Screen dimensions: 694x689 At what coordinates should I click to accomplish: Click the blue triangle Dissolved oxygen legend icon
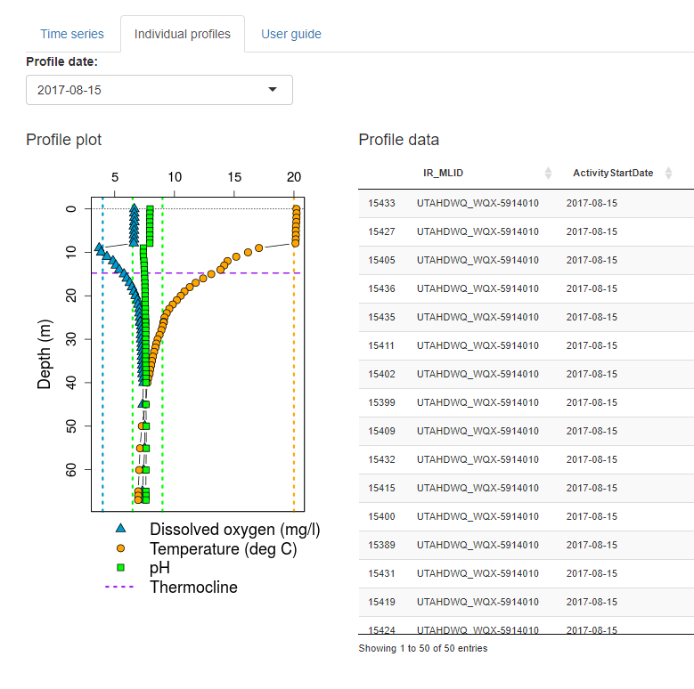pos(120,531)
